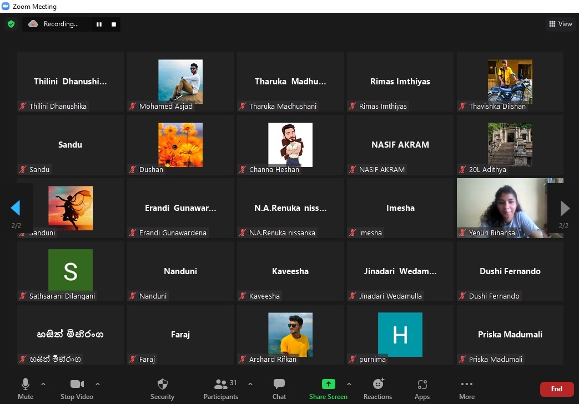Click the muted mic icon beside Kaveesha
This screenshot has height=404, width=579.
click(x=243, y=296)
